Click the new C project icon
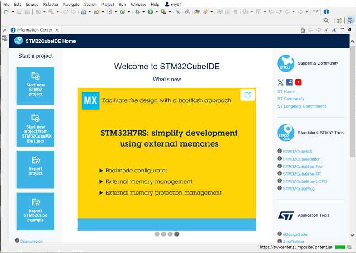This screenshot has height=253, width=356. click(84, 12)
